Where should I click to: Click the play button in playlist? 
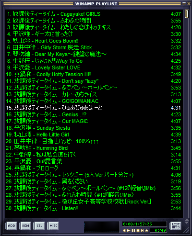click(129, 230)
